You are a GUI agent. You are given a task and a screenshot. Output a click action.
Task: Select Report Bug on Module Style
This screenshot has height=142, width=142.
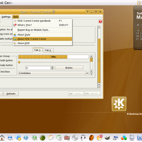(42, 30)
